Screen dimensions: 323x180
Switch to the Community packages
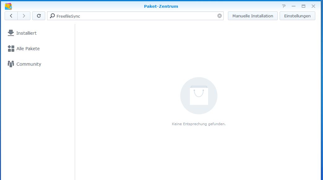coord(29,64)
